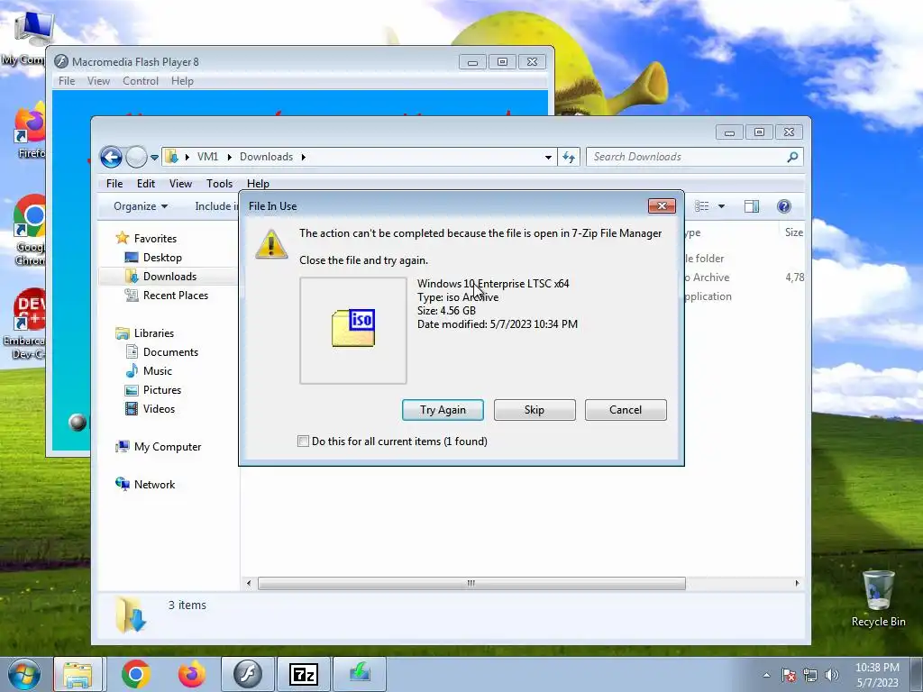Open Help menu in Flash Player window
This screenshot has height=692, width=923.
coord(182,81)
